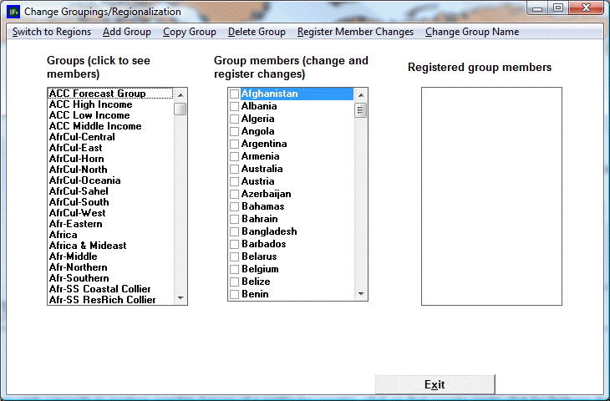
Task: Select the Africa & Mideast group
Action: 88,246
